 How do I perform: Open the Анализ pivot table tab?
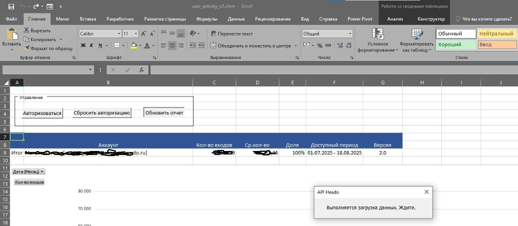coord(395,19)
